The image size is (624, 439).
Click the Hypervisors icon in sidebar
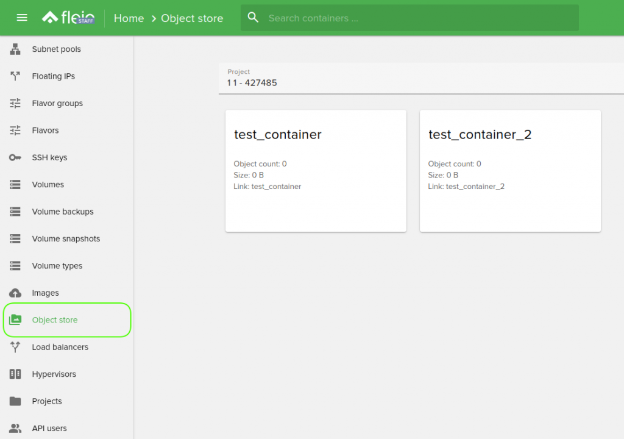[15, 374]
